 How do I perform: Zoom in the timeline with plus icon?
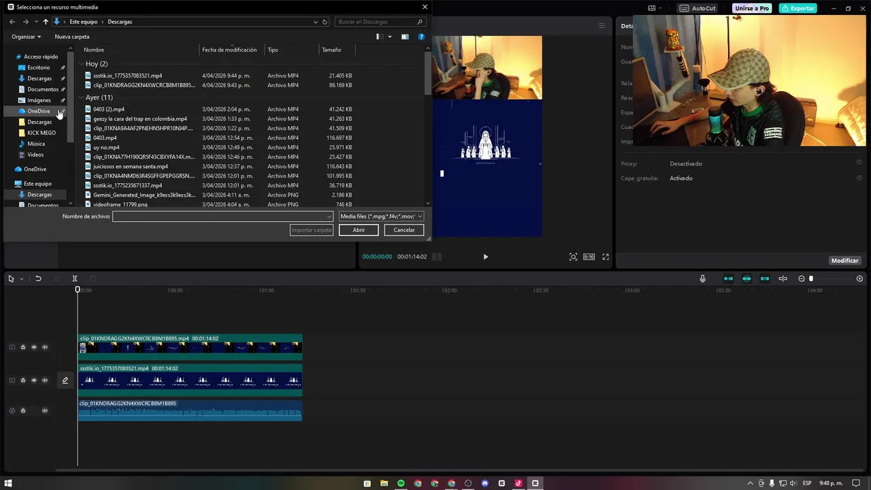tap(859, 278)
